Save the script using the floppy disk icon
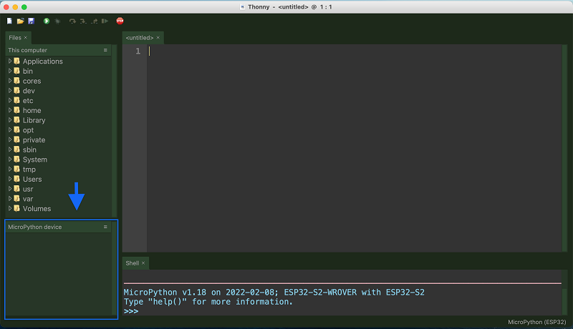This screenshot has height=329, width=573. coord(31,21)
